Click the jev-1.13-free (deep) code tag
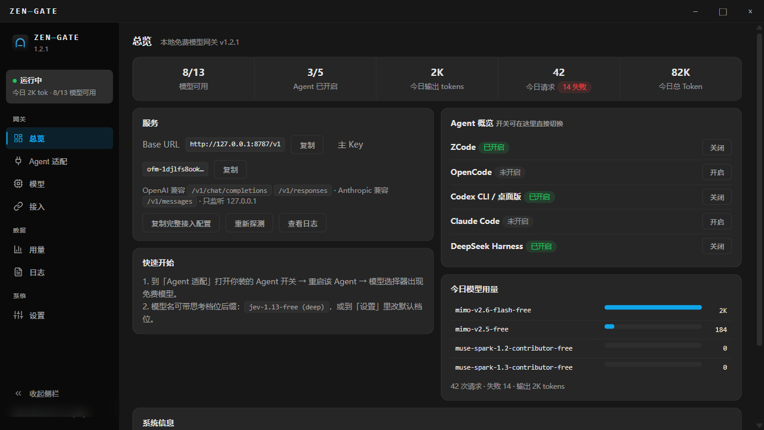764x430 pixels. (x=287, y=307)
